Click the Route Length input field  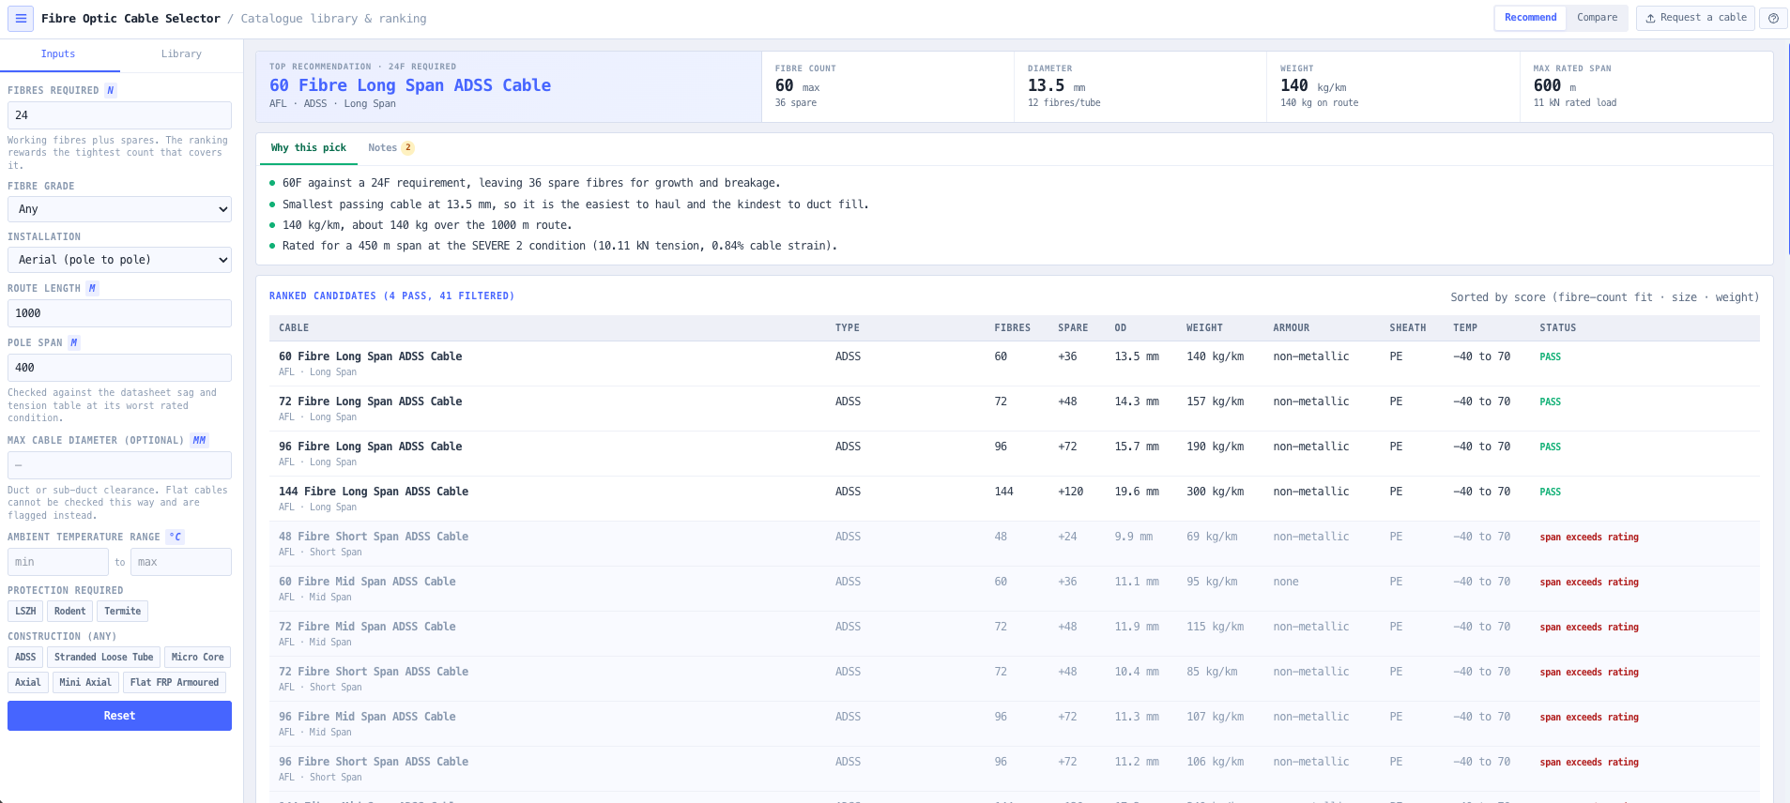119,313
